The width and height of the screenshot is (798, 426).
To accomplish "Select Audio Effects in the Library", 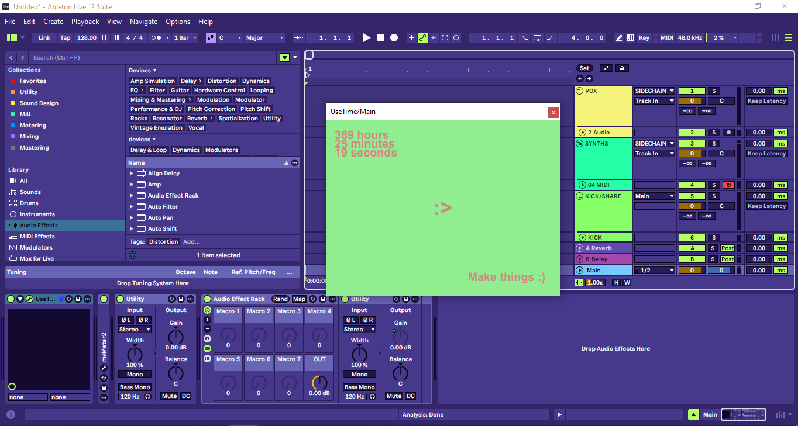I will pyautogui.click(x=39, y=226).
